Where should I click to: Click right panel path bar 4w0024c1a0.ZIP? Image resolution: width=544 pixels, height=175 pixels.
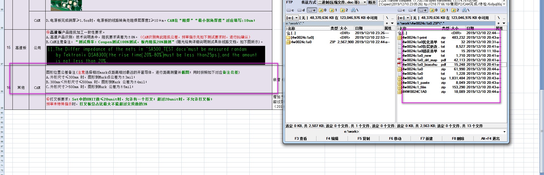446,23
